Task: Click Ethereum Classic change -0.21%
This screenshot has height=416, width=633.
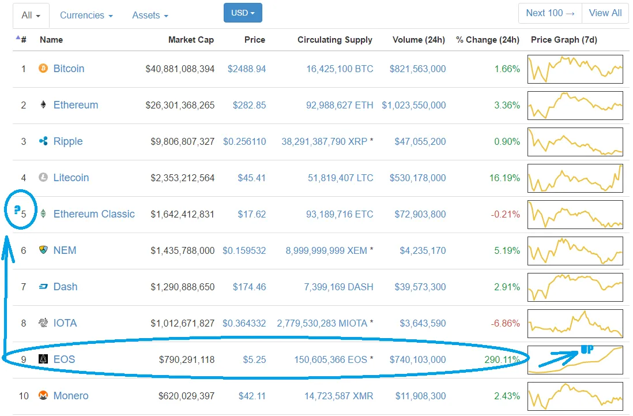Action: (x=505, y=214)
